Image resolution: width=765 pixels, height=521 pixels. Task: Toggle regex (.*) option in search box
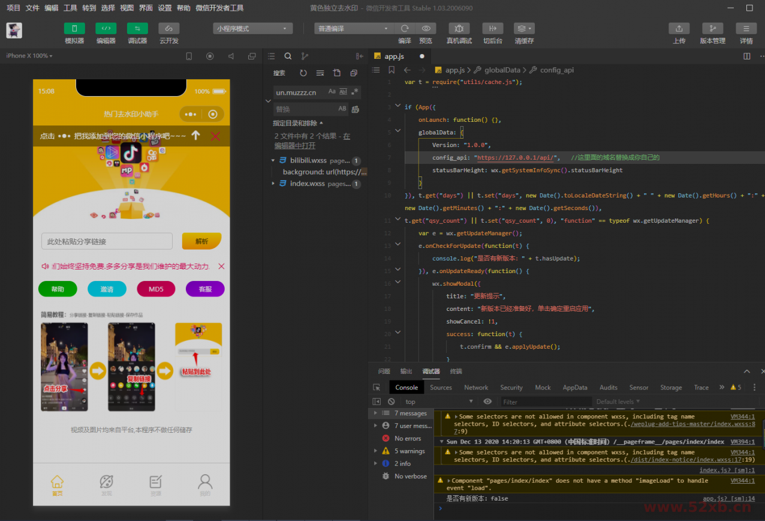[355, 92]
